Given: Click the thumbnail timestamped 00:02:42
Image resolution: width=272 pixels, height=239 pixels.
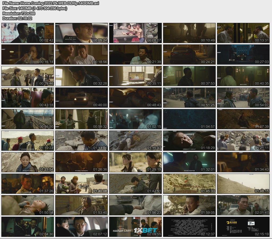Looking at the screenshot, I should click(28, 33).
